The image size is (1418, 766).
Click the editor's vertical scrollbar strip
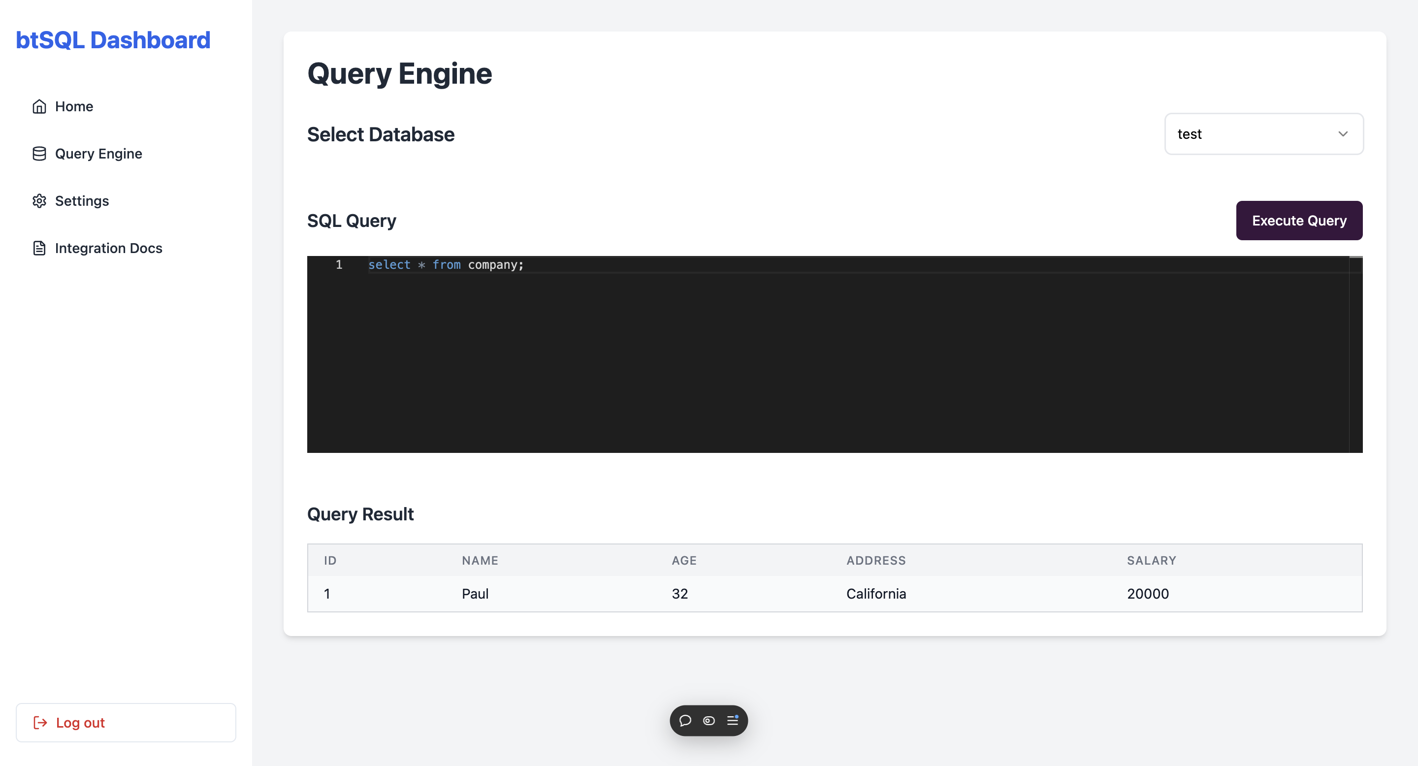pyautogui.click(x=1355, y=358)
